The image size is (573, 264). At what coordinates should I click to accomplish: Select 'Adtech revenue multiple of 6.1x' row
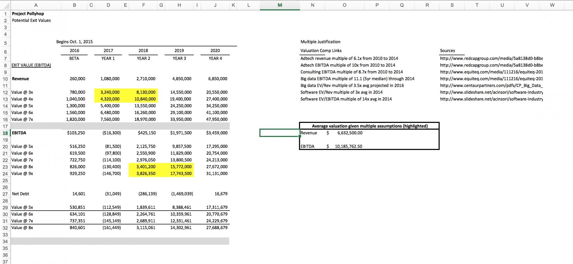coord(349,58)
